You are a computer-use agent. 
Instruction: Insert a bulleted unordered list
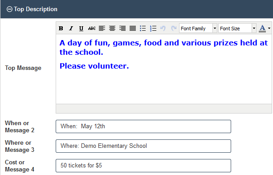tap(143, 28)
